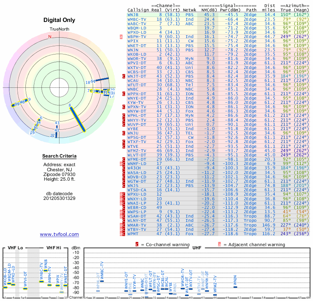Image resolution: width=313 pixels, height=301 pixels.
Task: Click the adjacent channel warning icon beside WBPH-TV
Action: point(121,36)
